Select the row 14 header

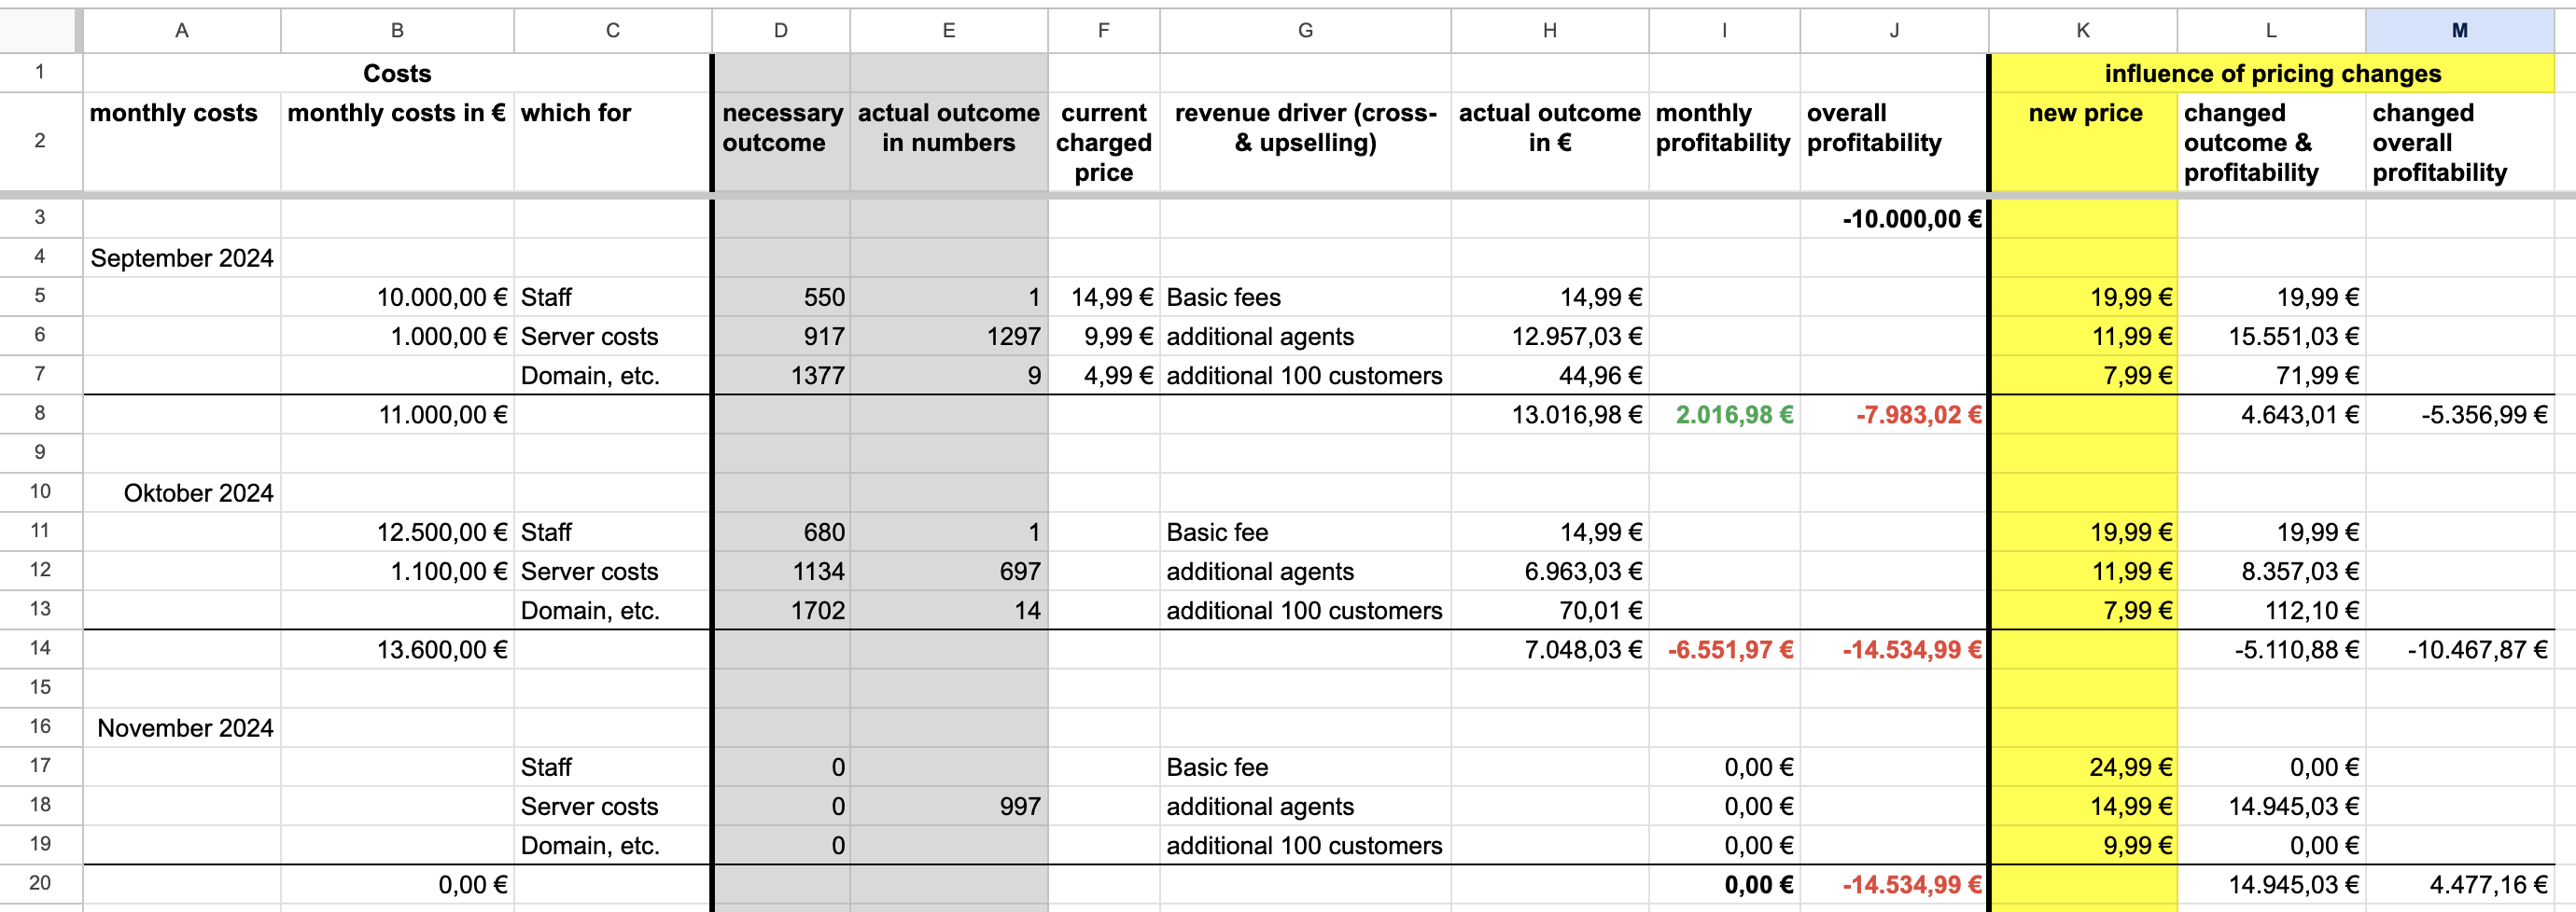(x=40, y=648)
